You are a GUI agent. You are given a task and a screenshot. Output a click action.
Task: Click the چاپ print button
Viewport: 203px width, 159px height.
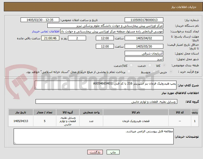pyautogui.click(x=113, y=152)
